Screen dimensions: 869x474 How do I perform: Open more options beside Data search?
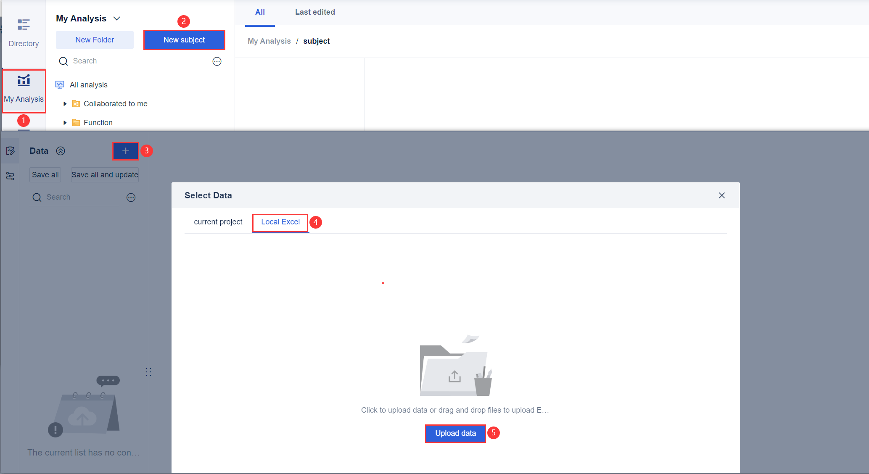tap(131, 197)
